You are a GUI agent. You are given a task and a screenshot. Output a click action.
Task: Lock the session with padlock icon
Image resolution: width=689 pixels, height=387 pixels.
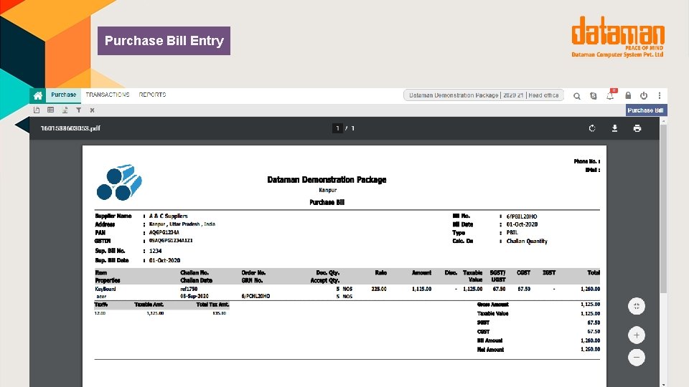coord(628,95)
